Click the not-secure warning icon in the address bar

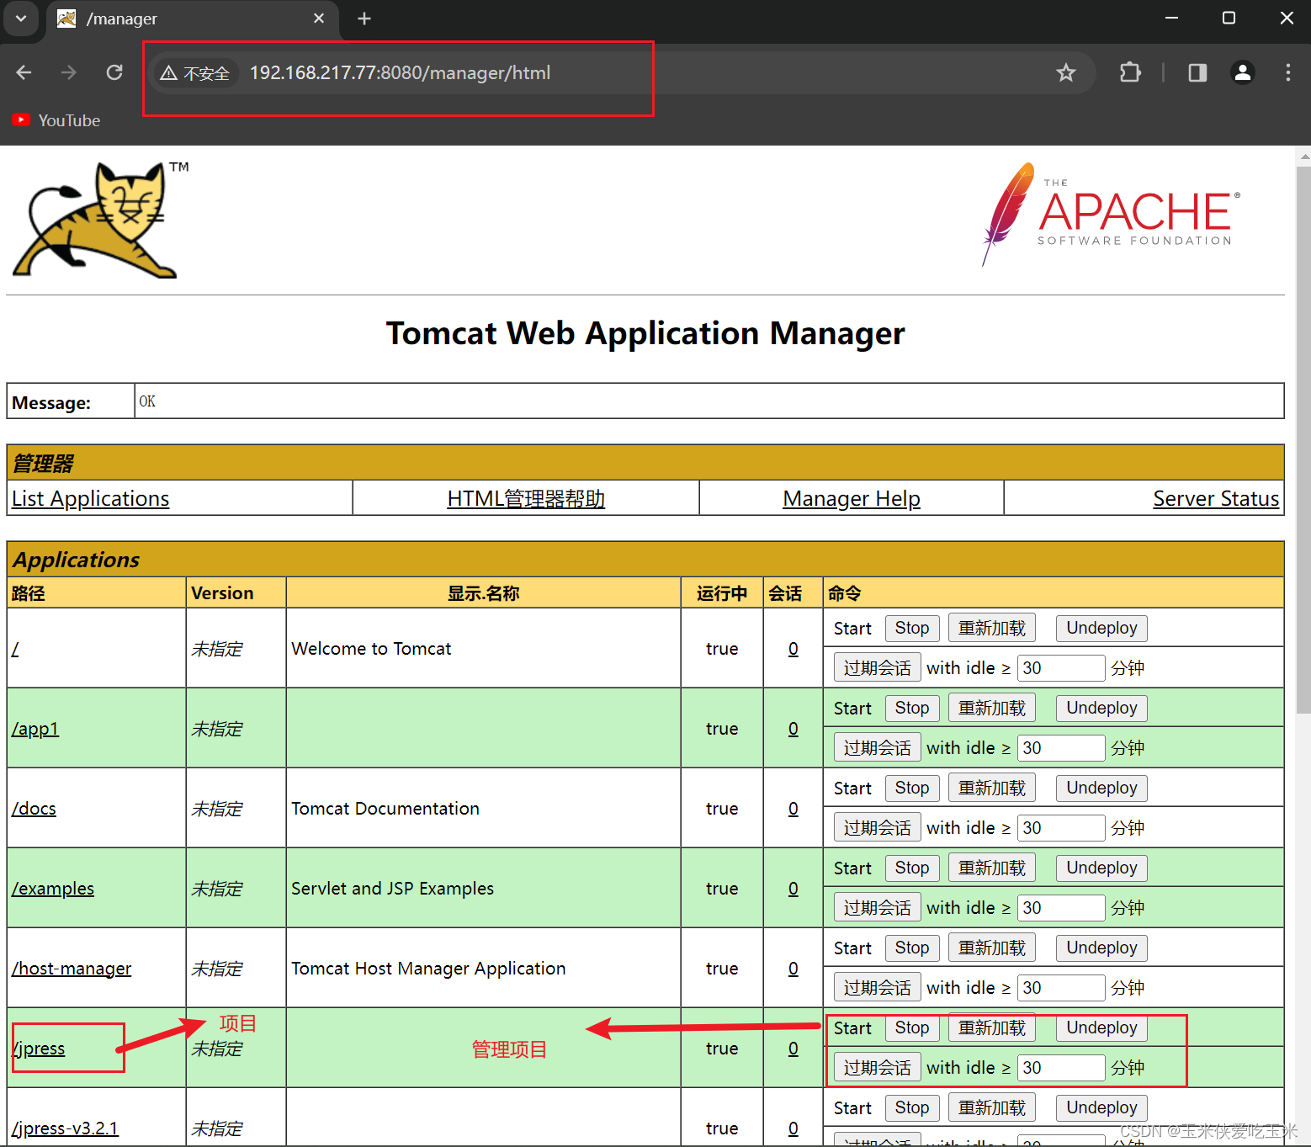pyautogui.click(x=168, y=73)
